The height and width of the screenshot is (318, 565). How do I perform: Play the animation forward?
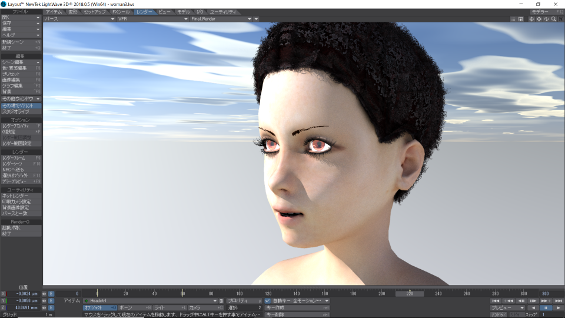pyautogui.click(x=558, y=308)
